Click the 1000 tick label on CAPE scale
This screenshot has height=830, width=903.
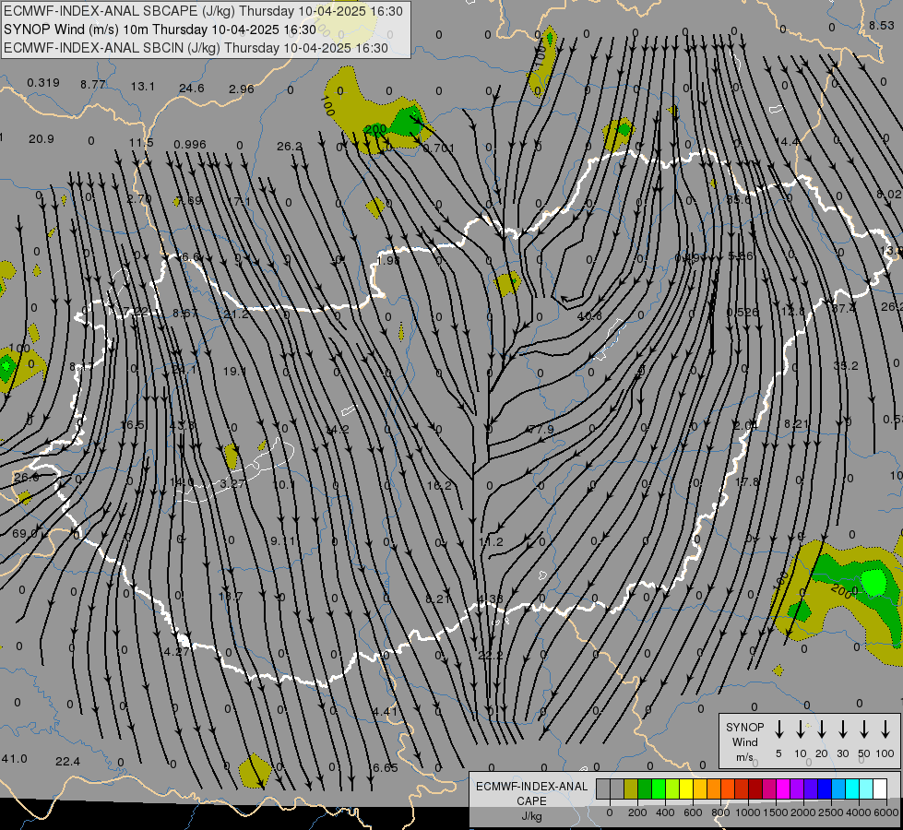747,812
